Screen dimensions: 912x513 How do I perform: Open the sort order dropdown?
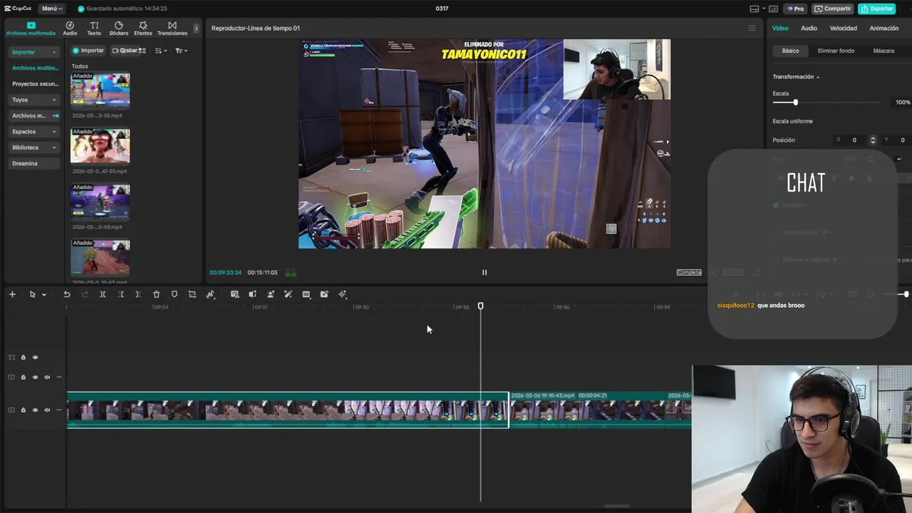pyautogui.click(x=161, y=51)
